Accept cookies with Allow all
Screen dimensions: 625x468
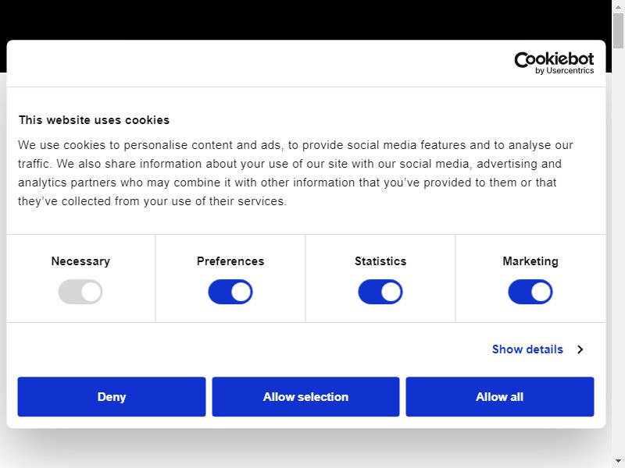point(500,397)
